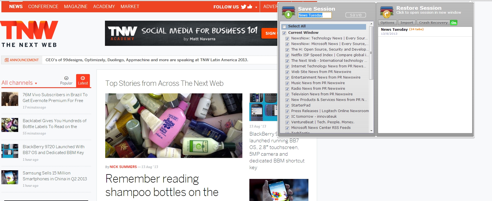The image size is (492, 201).
Task: Select Television News from PR Newswire row
Action: click(322, 94)
